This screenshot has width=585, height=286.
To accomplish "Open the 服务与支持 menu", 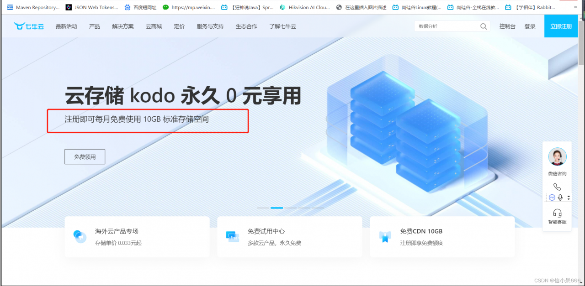I will (210, 26).
